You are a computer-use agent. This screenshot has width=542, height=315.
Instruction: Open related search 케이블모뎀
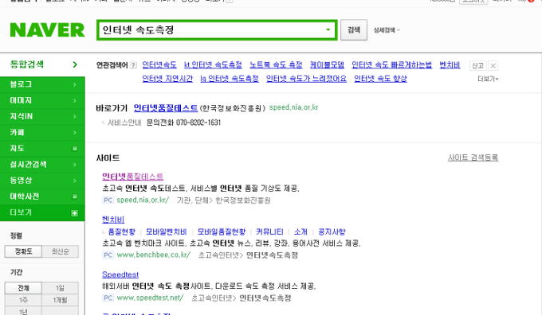click(x=327, y=65)
